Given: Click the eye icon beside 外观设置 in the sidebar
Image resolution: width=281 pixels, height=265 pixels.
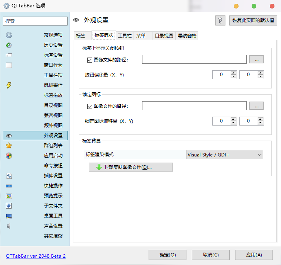Looking at the screenshot, I should coord(9,136).
